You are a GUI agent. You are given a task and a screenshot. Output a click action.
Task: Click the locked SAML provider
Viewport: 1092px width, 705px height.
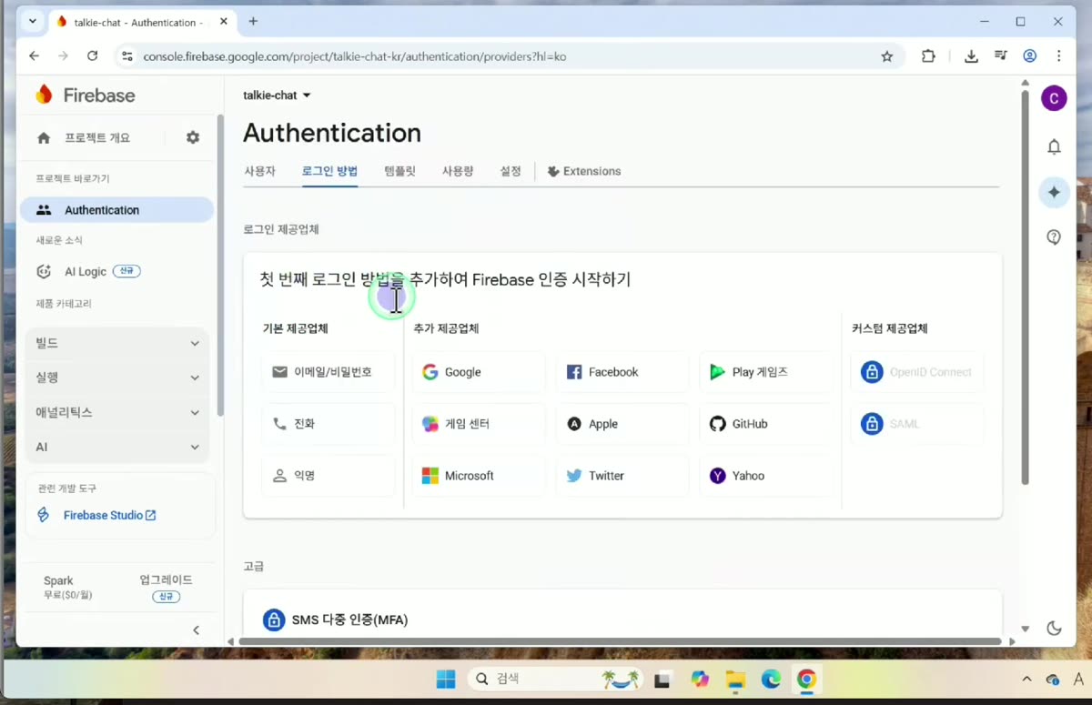click(918, 424)
